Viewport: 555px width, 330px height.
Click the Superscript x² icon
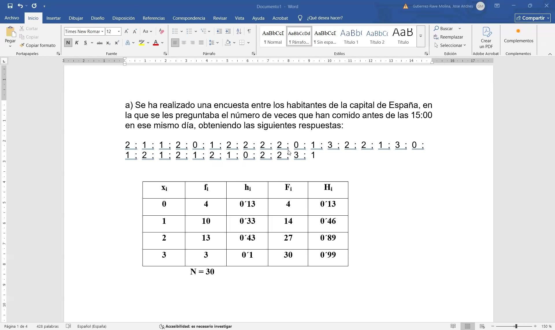coord(117,43)
